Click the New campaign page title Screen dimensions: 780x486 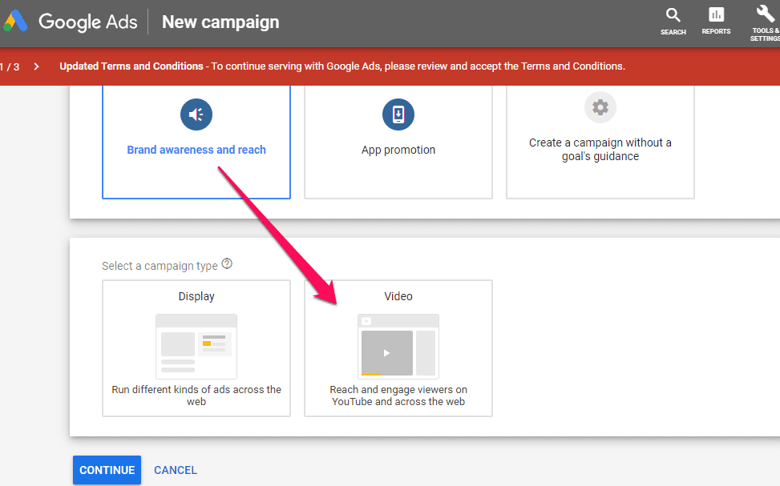(220, 22)
